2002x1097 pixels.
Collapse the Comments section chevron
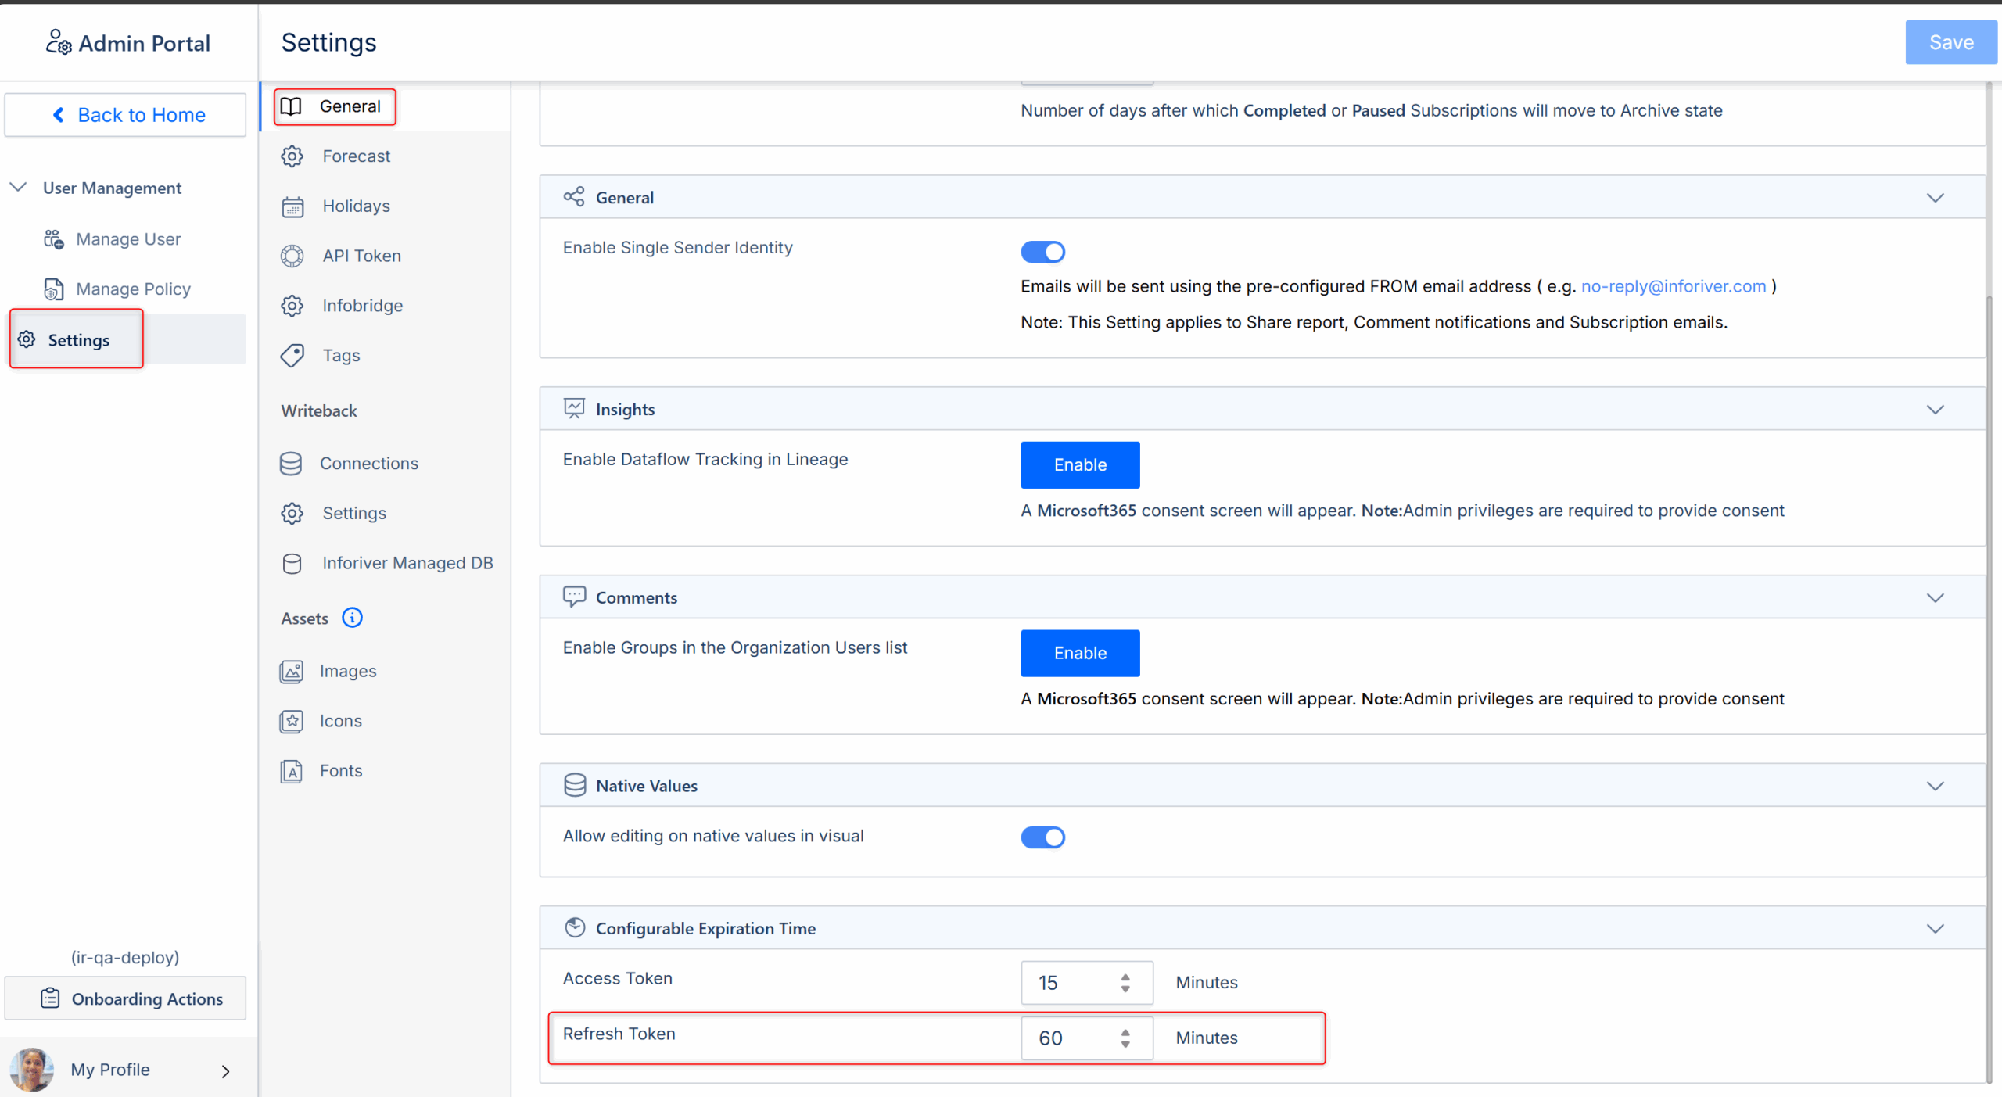(x=1935, y=598)
